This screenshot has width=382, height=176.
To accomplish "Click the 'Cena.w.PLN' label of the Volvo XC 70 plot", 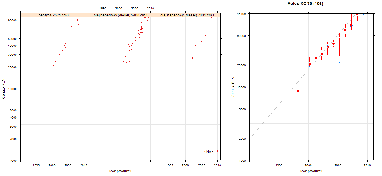I will [233, 87].
